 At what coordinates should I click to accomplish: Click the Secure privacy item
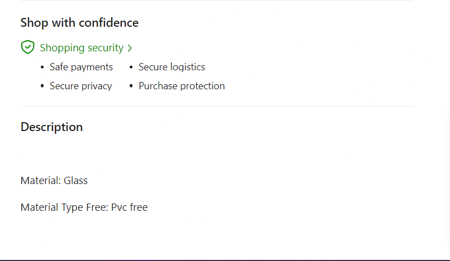click(80, 86)
